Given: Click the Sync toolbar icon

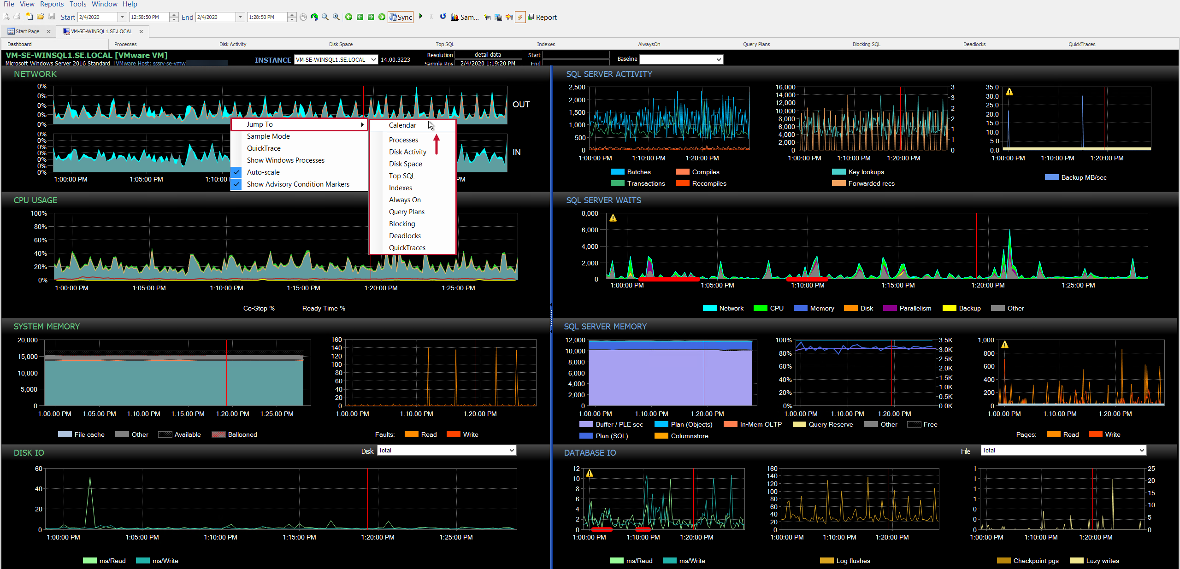Looking at the screenshot, I should click(401, 17).
